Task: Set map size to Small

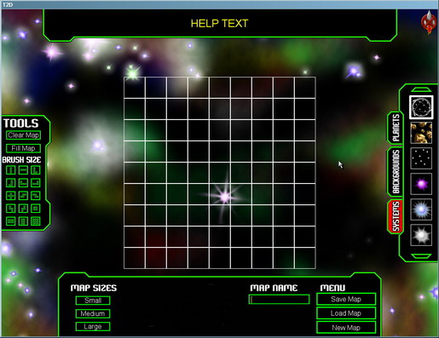Action: tap(93, 301)
